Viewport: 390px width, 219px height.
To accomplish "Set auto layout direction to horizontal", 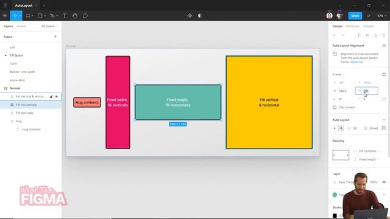I will click(341, 128).
